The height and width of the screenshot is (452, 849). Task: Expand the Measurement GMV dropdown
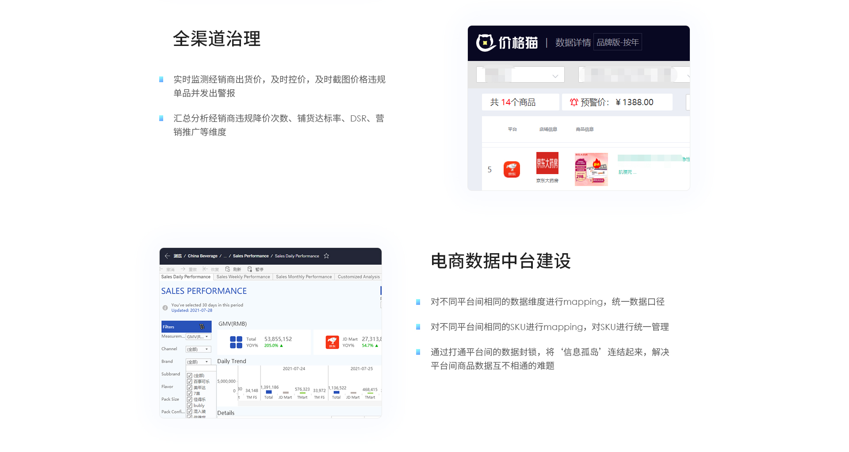[x=198, y=337]
